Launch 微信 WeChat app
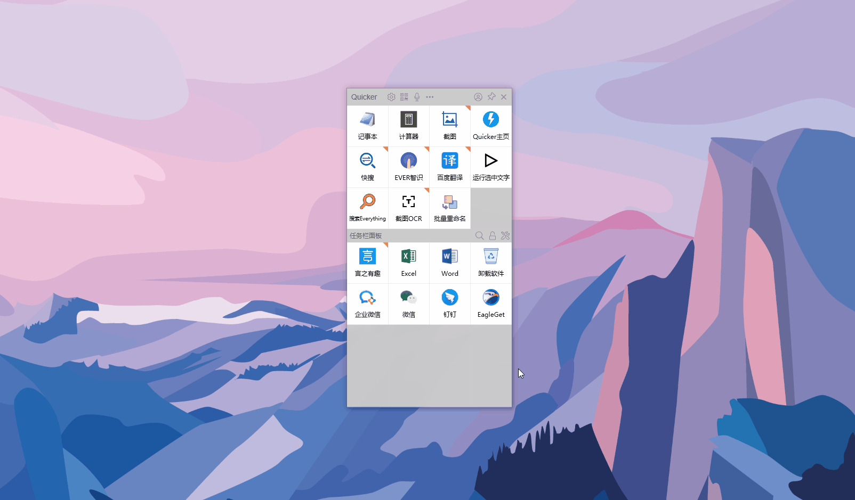The image size is (855, 500). [x=408, y=304]
